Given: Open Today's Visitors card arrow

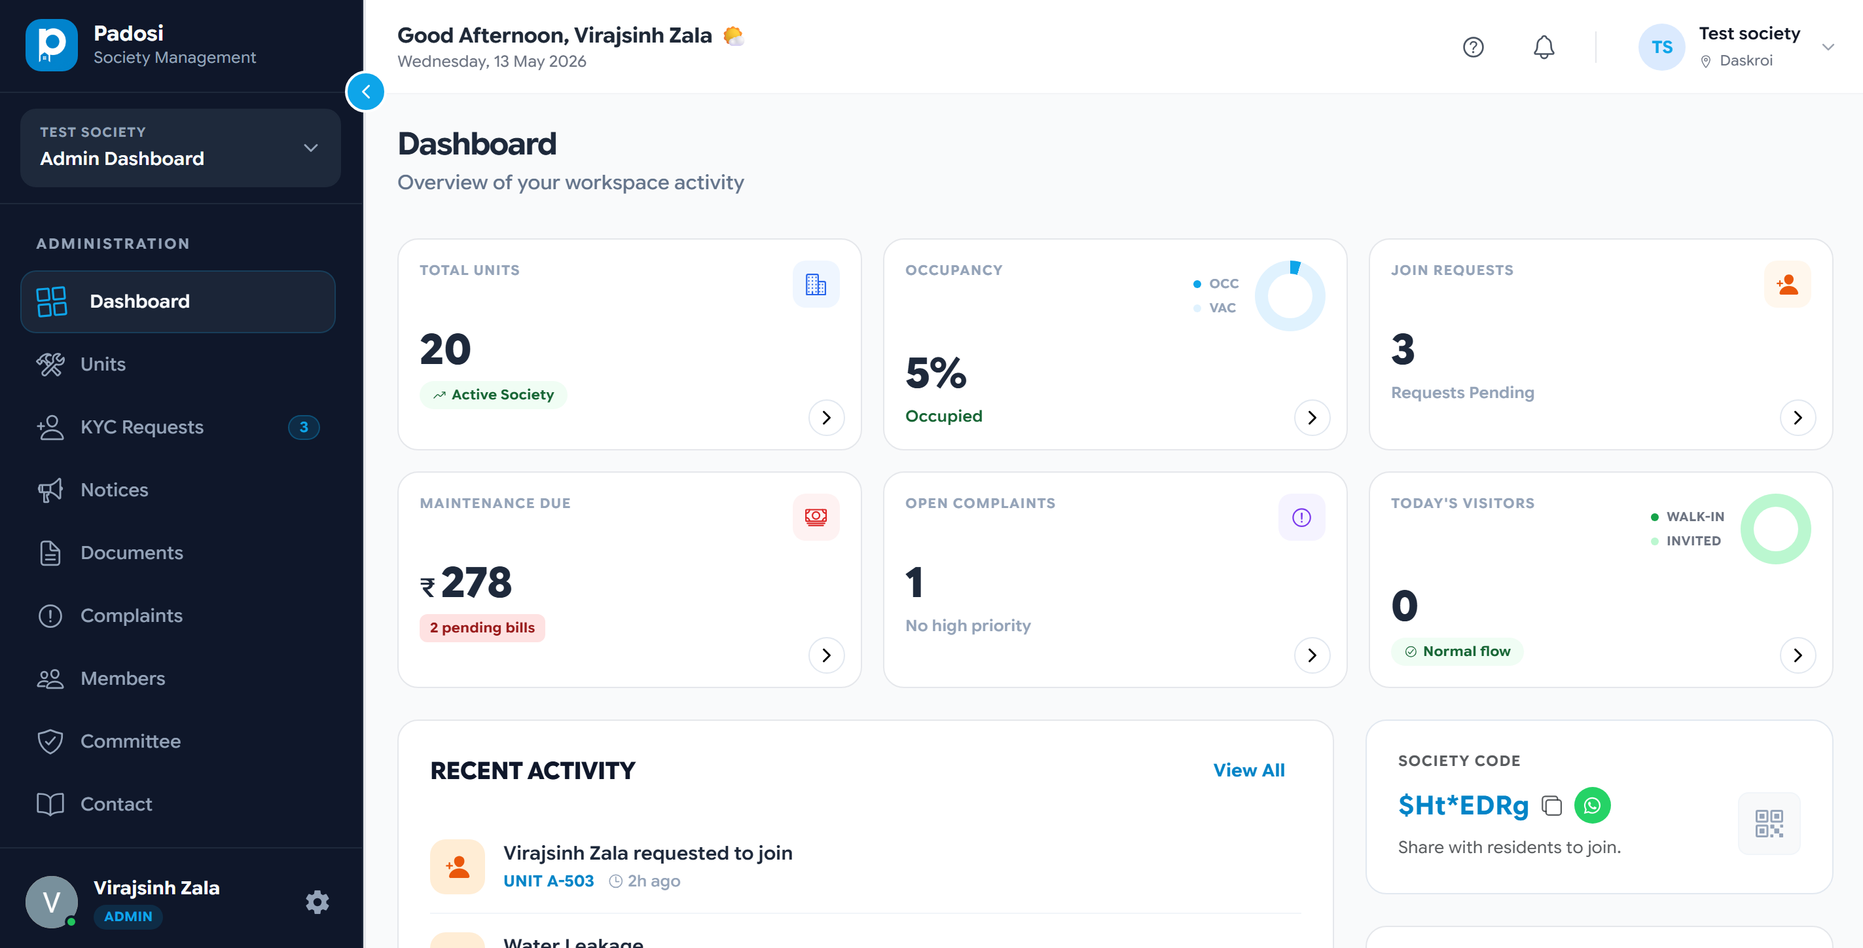Looking at the screenshot, I should (1797, 656).
